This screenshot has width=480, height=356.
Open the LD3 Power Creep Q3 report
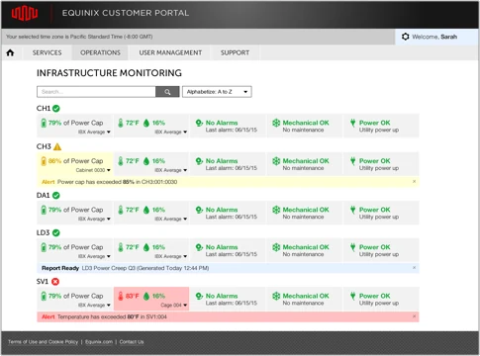click(145, 268)
